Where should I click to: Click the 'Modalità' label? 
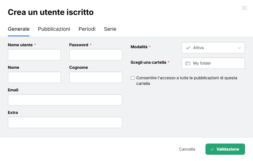[139, 47]
